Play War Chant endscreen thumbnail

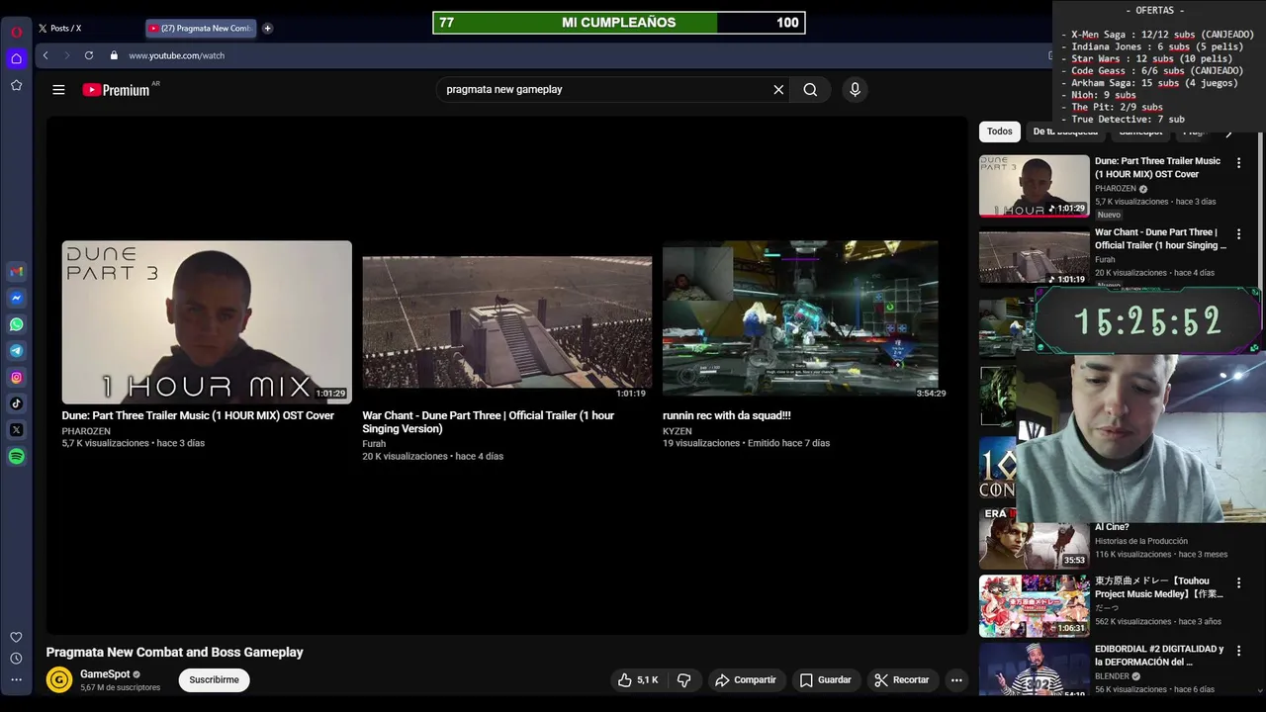pos(507,322)
